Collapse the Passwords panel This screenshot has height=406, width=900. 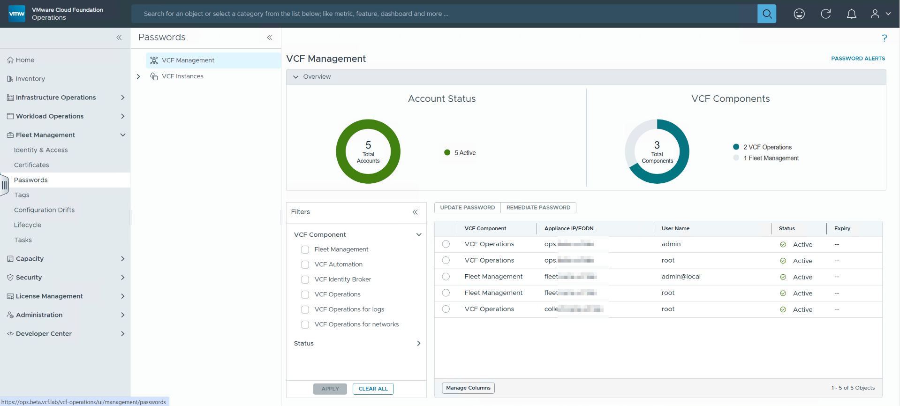coord(270,38)
